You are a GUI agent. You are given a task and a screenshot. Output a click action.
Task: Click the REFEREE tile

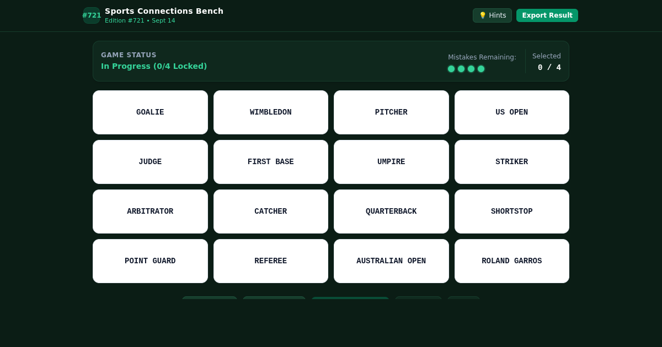tap(271, 261)
